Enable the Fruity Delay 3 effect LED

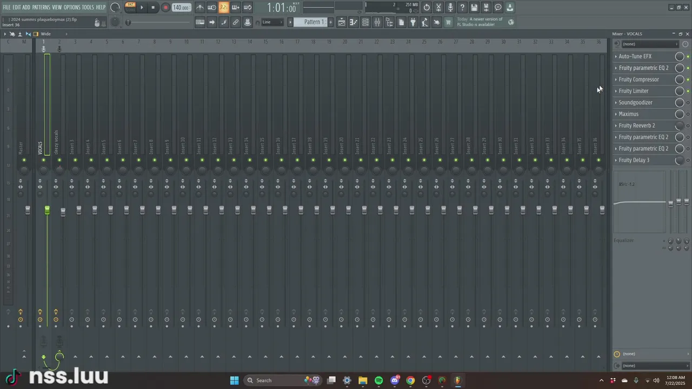[688, 160]
